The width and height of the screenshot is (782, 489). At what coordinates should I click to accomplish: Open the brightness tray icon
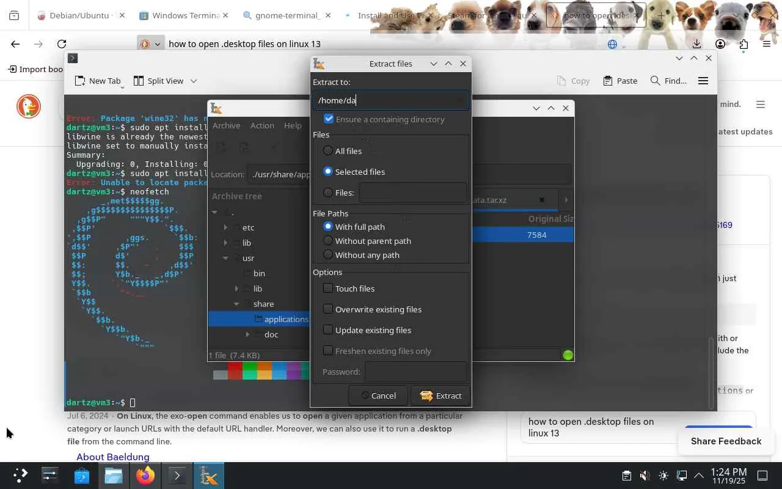pos(663,476)
